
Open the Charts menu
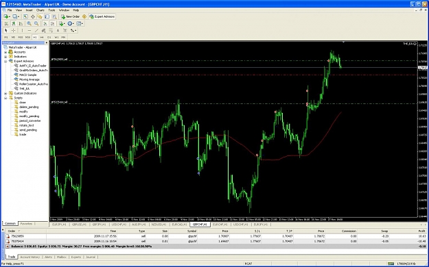40,10
